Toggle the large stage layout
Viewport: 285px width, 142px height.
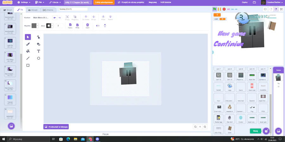276,9
